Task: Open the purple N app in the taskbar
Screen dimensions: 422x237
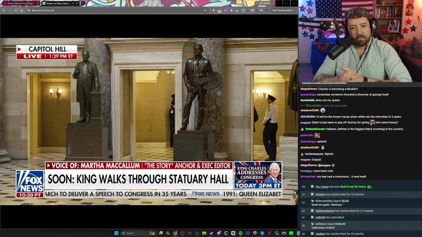Action: pos(248,233)
